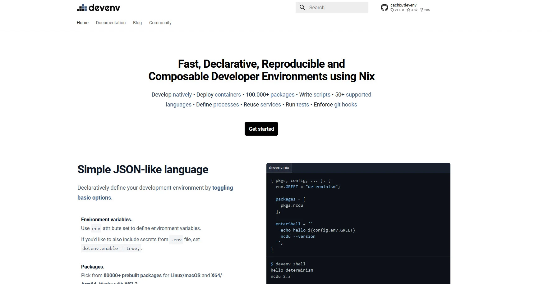553x284 pixels.
Task: Select the Home tab
Action: tap(83, 23)
